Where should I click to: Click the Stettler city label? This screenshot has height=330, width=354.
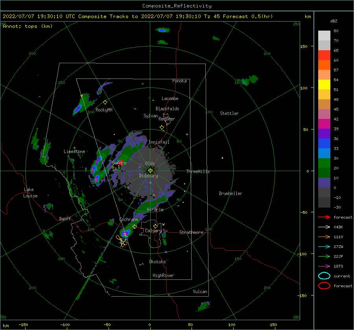click(229, 113)
